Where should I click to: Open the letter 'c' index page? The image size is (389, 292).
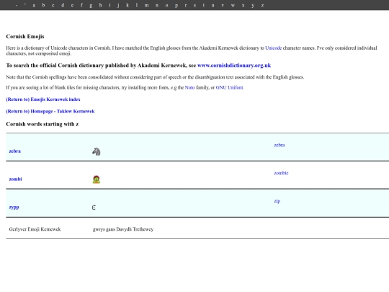(53, 5)
